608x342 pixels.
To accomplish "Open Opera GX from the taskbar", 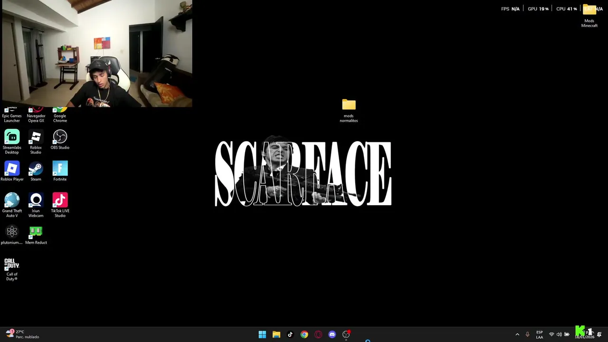I will click(x=318, y=334).
